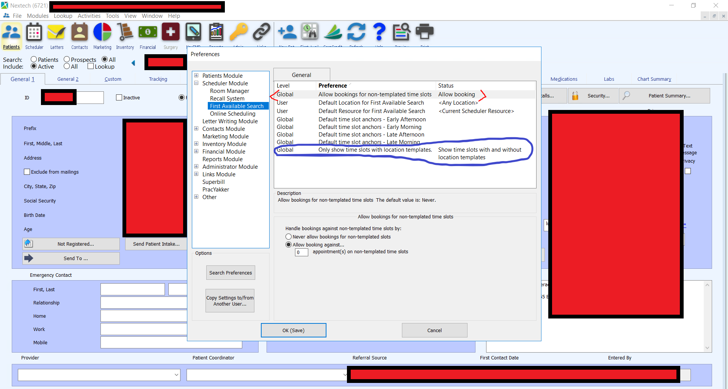The height and width of the screenshot is (389, 728).
Task: Open the Contacts toolbar icon
Action: tap(80, 33)
